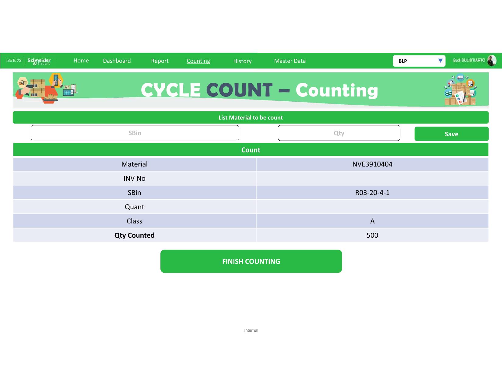Screen dimensions: 502x388
Task: Open the Dashboard menu item
Action: point(117,61)
